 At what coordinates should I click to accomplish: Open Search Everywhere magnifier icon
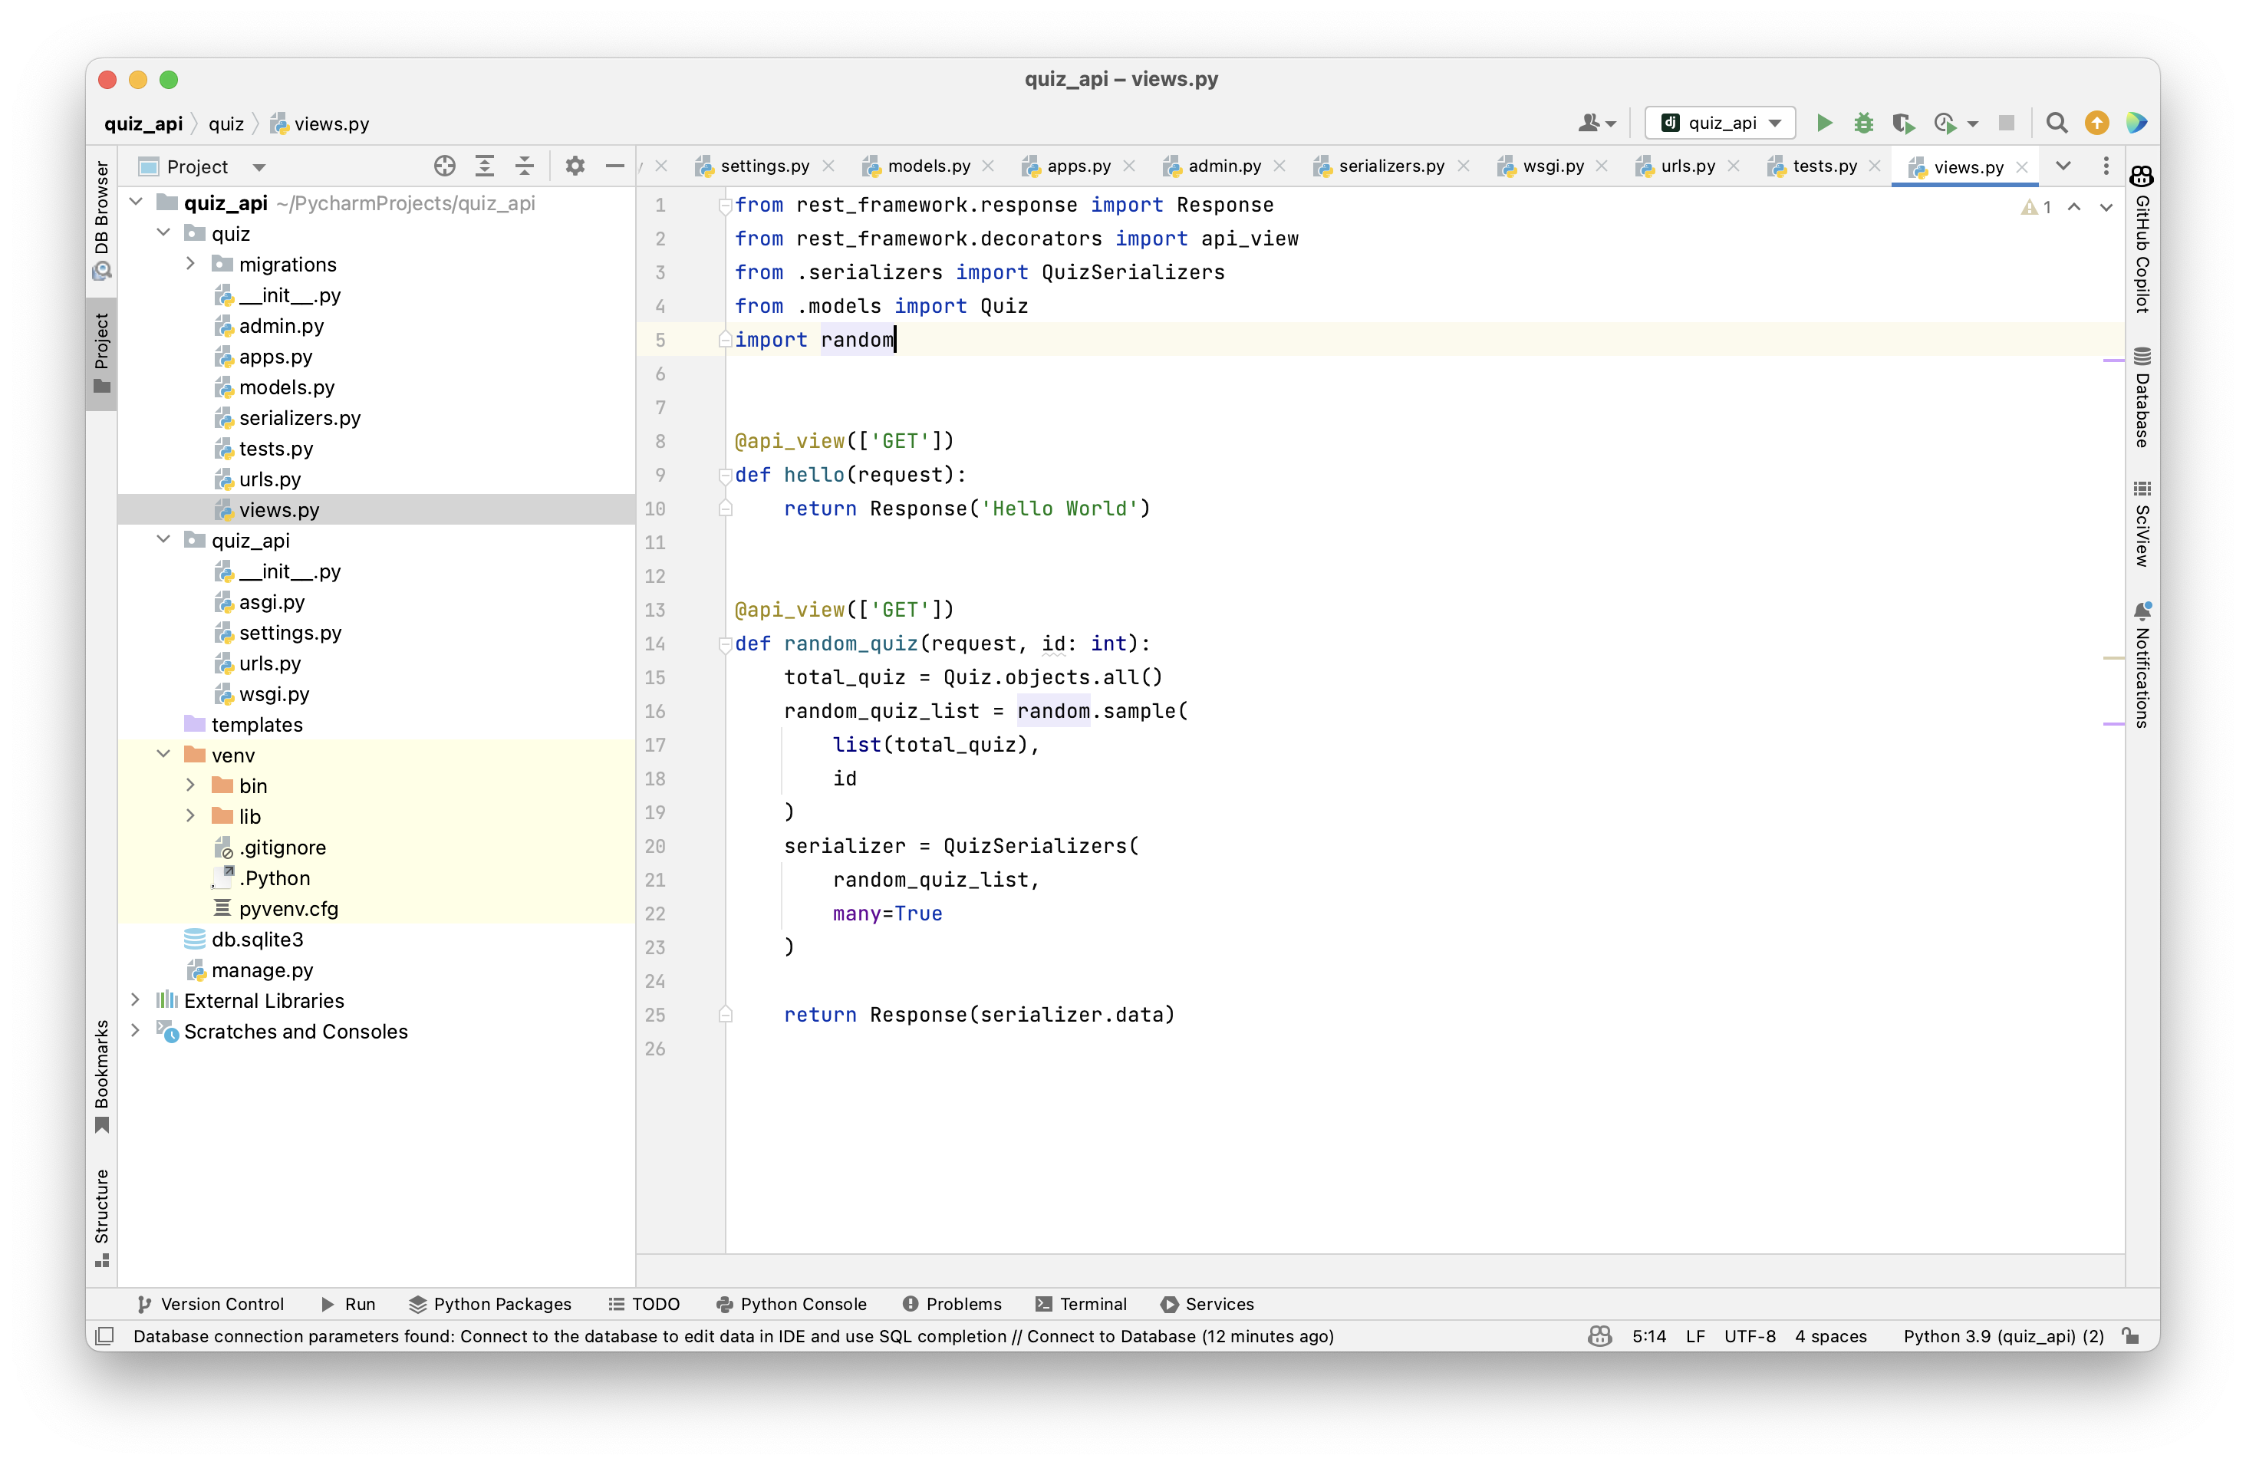(x=2057, y=123)
